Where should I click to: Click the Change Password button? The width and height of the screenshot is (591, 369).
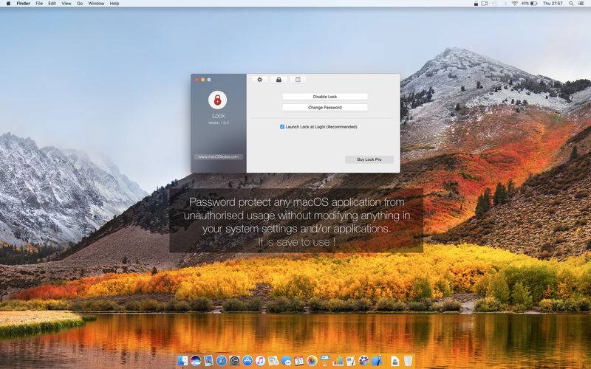(325, 107)
